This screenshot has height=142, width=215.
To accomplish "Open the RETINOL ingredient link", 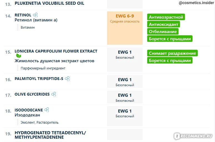I will (x=23, y=15).
